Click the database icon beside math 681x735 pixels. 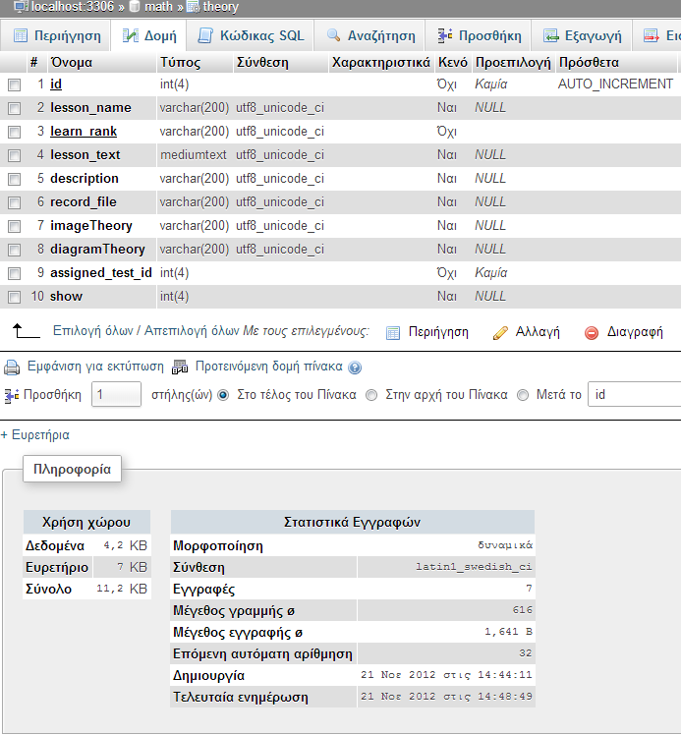pos(135,6)
